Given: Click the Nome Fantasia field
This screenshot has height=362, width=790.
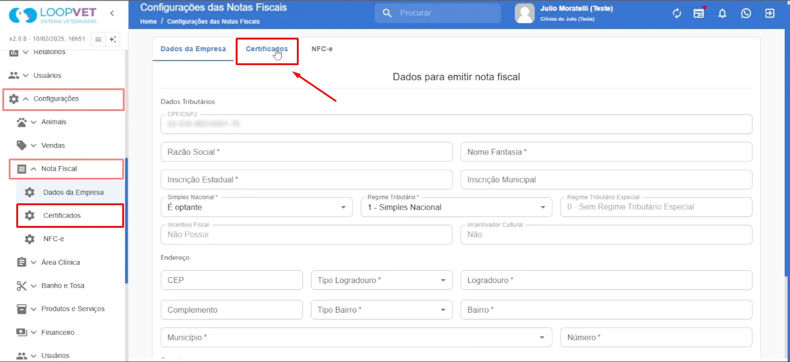Looking at the screenshot, I should point(606,152).
